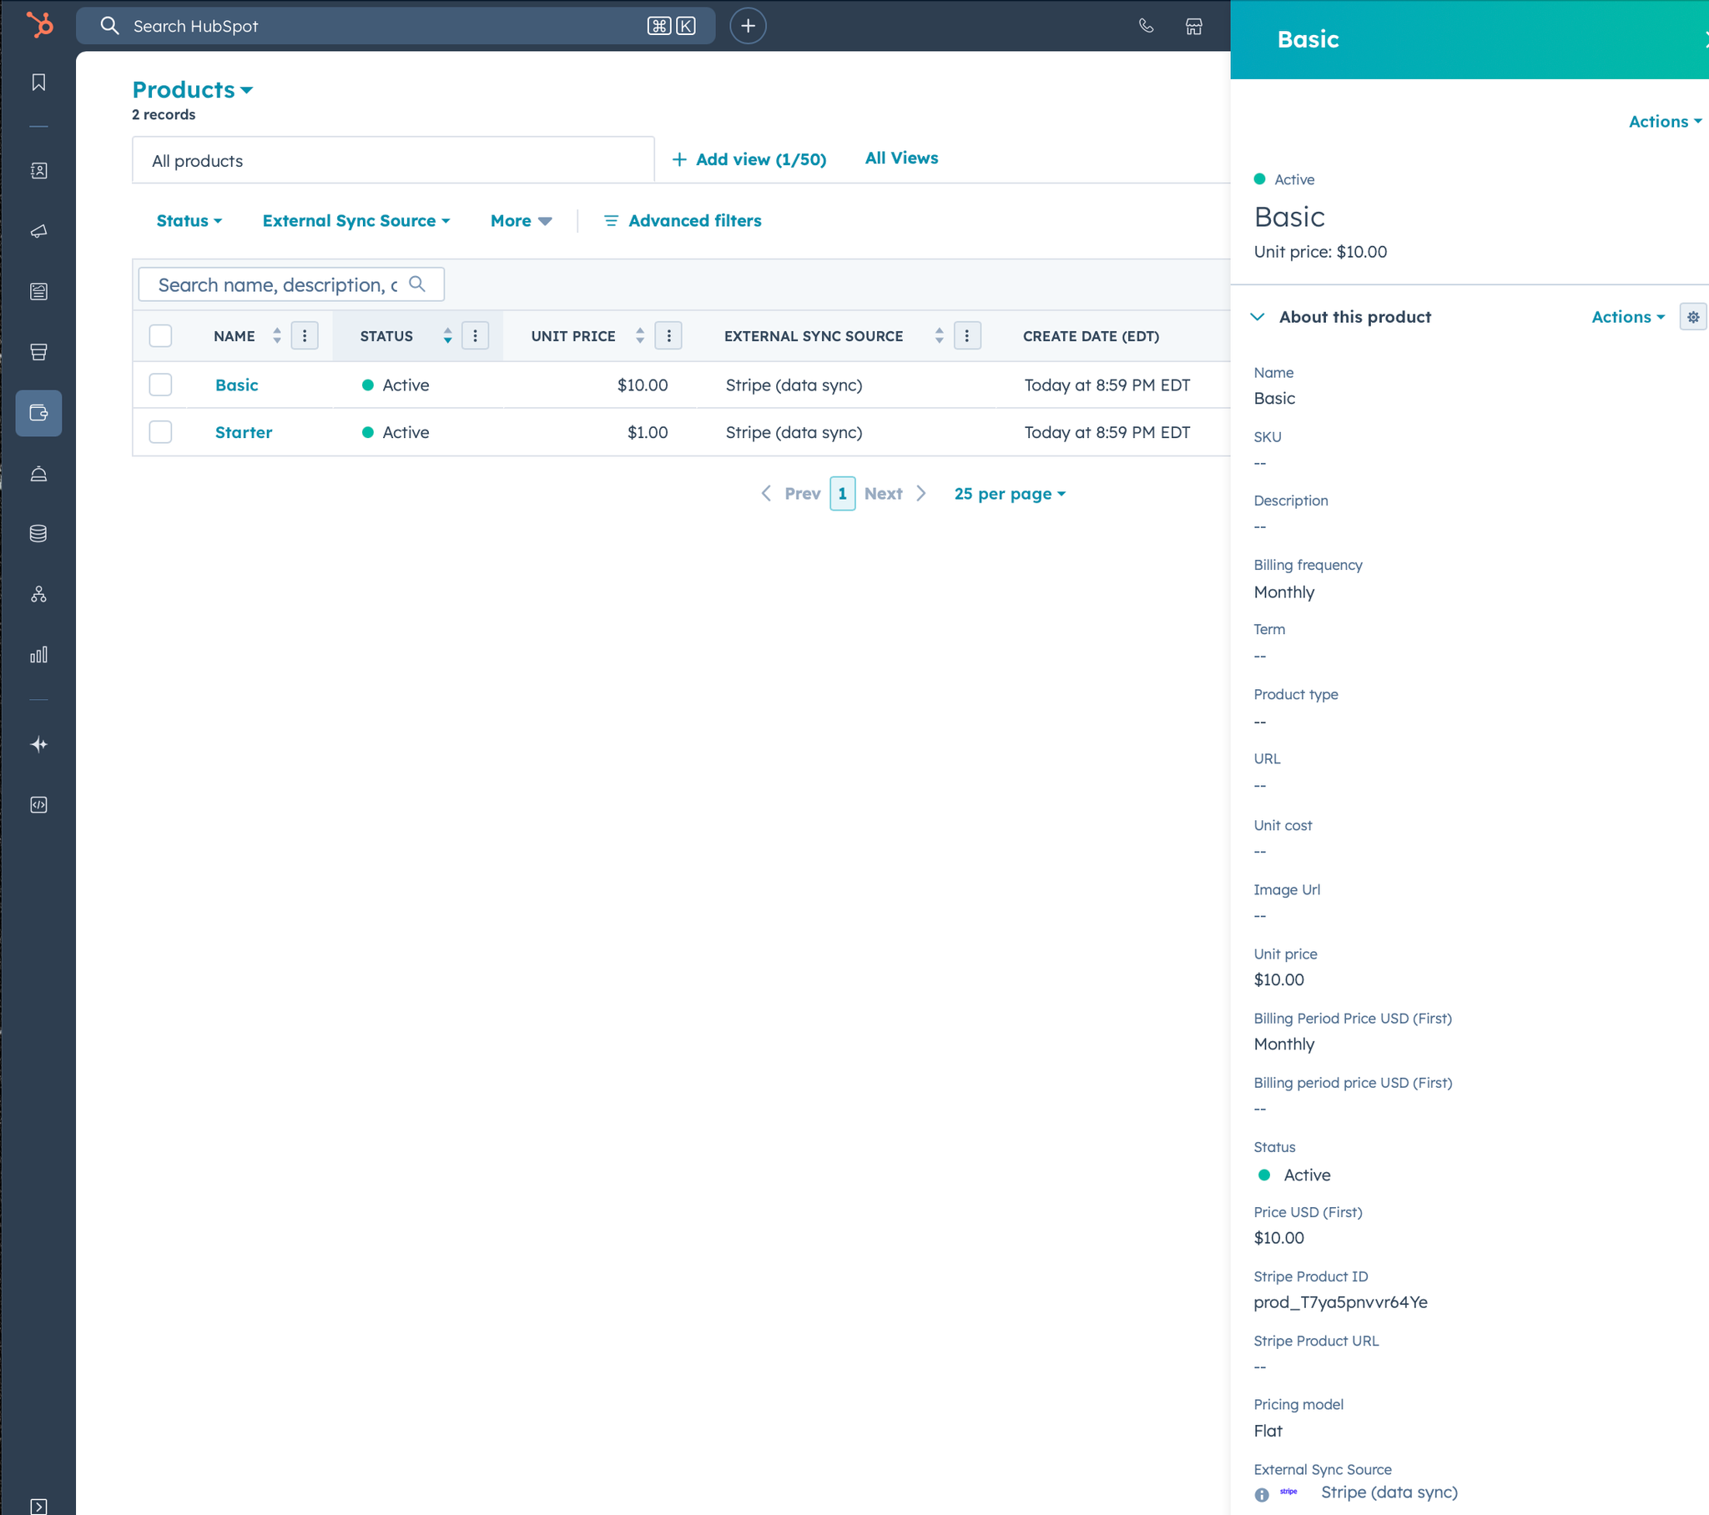Viewport: 1709px width, 1515px height.
Task: Open the Breeze AI sparkle icon
Action: click(x=38, y=744)
